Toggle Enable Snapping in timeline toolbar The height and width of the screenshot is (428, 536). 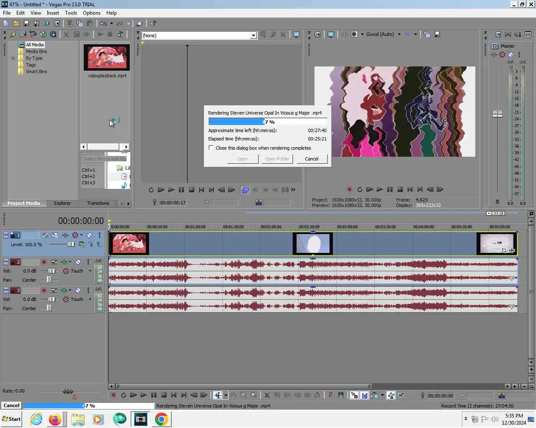pyautogui.click(x=354, y=395)
